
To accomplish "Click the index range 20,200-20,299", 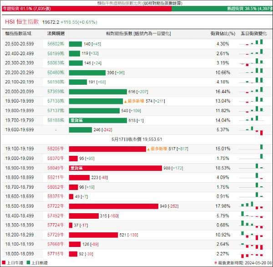I will pyautogui.click(x=20, y=72).
